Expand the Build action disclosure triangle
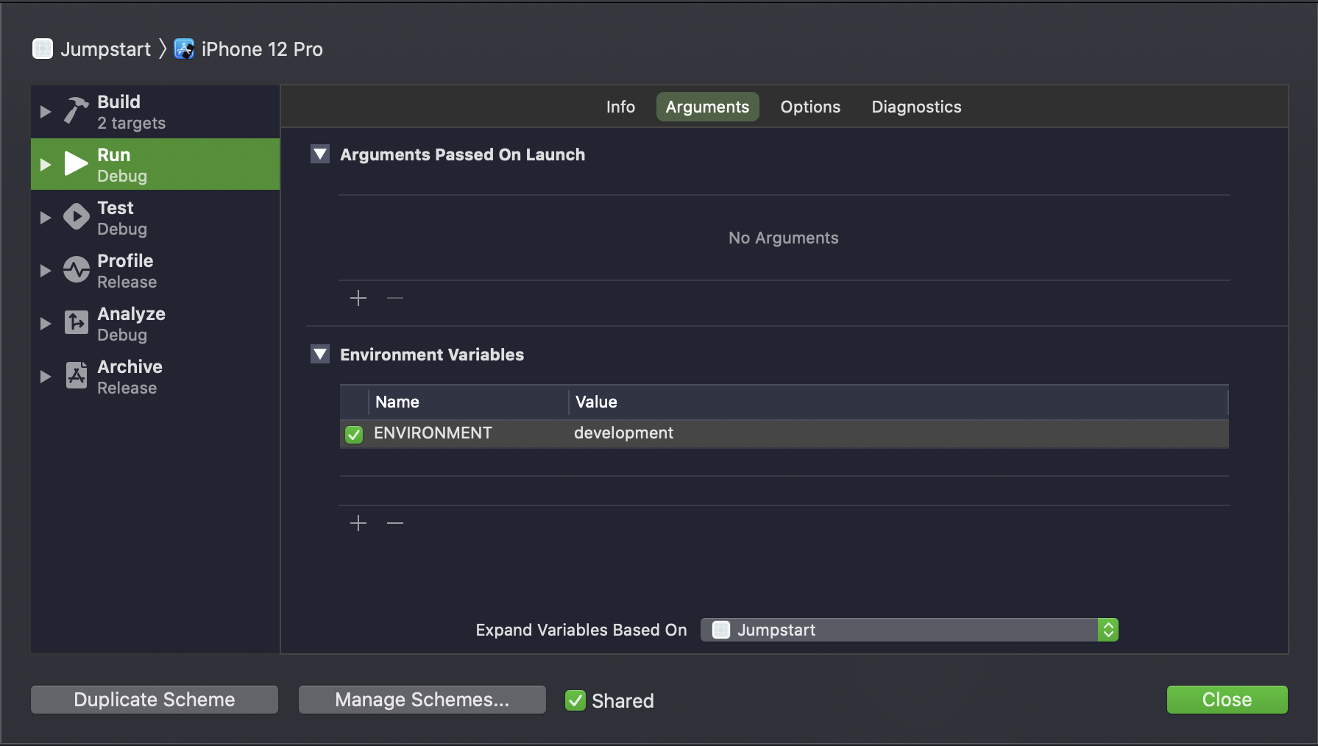Viewport: 1318px width, 746px height. pyautogui.click(x=46, y=112)
